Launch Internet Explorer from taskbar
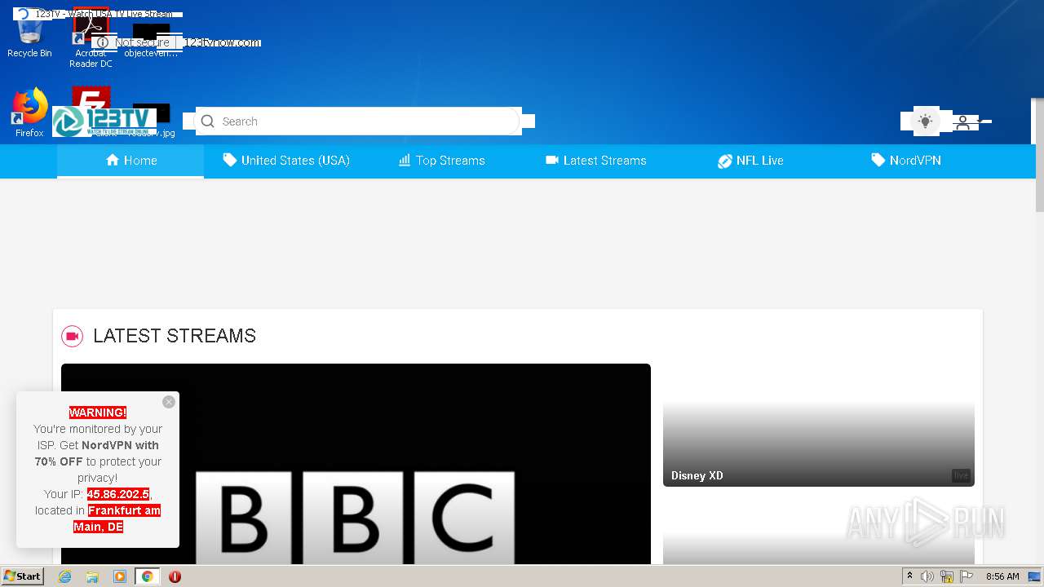This screenshot has height=587, width=1044. [x=65, y=576]
